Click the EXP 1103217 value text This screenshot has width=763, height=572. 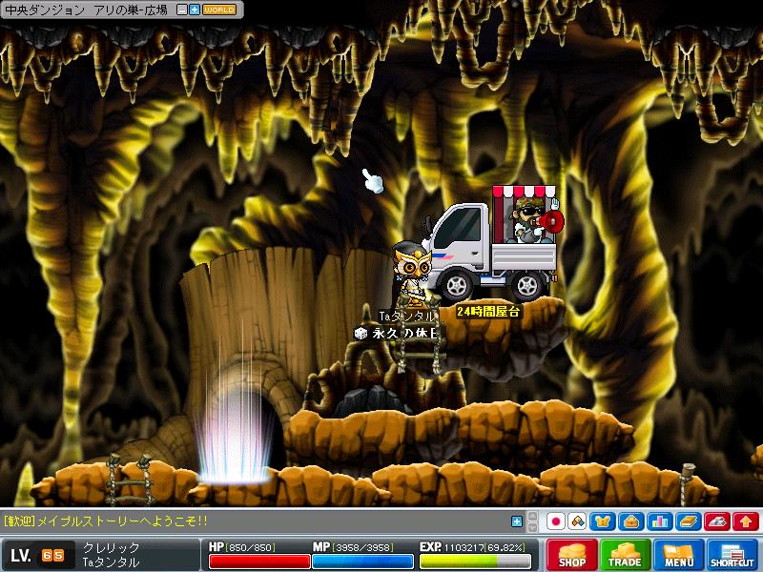[485, 547]
